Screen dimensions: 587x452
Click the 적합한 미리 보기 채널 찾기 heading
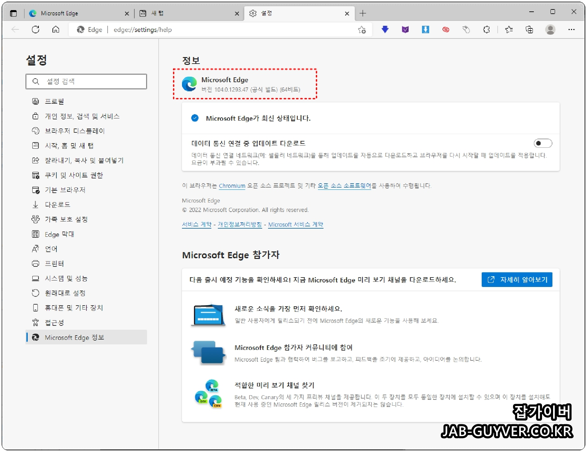coord(275,385)
